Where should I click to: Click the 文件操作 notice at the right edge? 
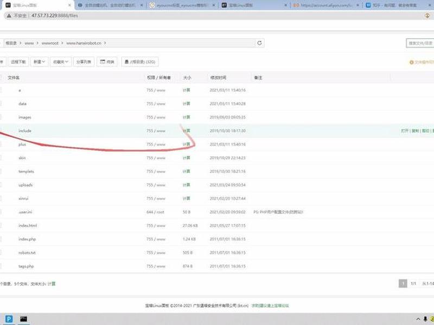tap(422, 62)
